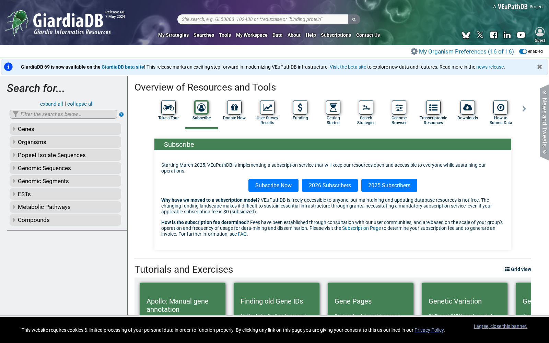The width and height of the screenshot is (549, 343).
Task: Select the Subscribe resource icon
Action: point(201,107)
